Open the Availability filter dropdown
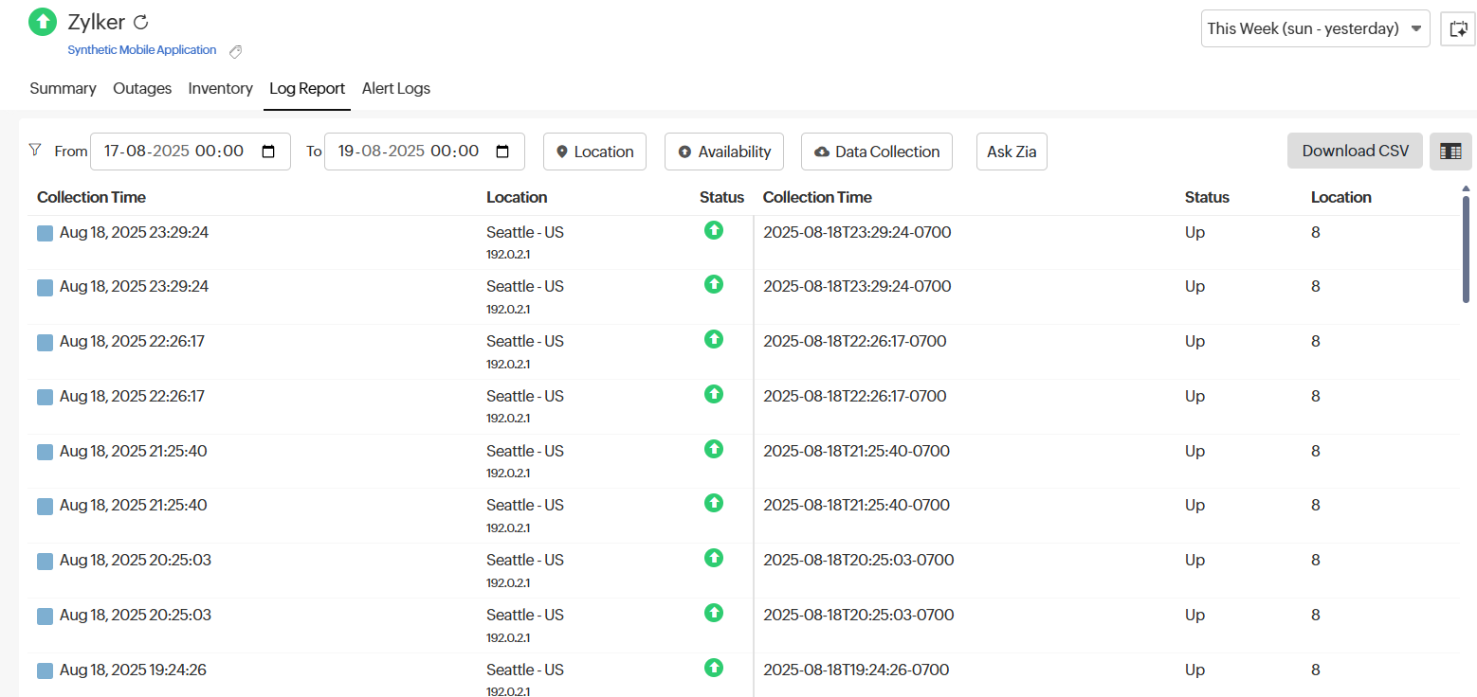 [724, 152]
